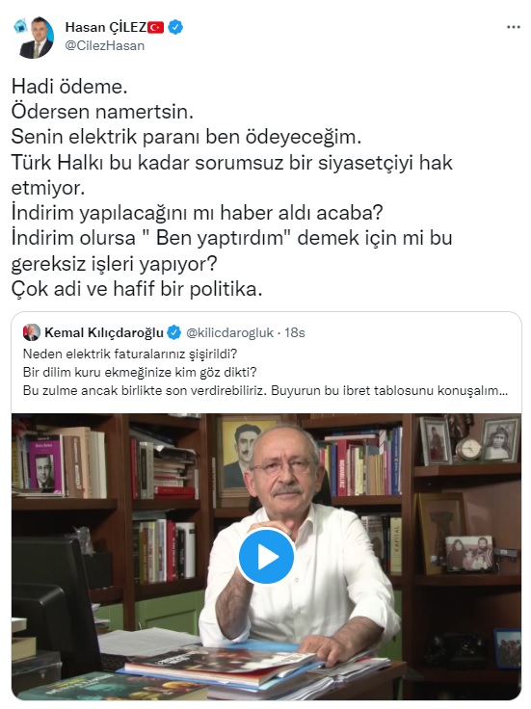531x709 pixels.
Task: Visit the @CilezHasan handle link
Action: [x=105, y=45]
